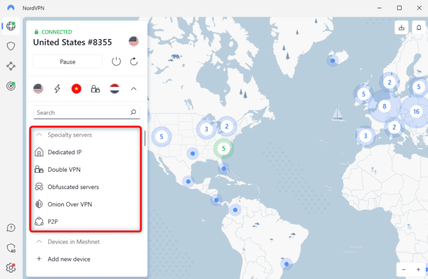Click the Search input field
Viewport: 428px width, 279px height.
point(87,112)
